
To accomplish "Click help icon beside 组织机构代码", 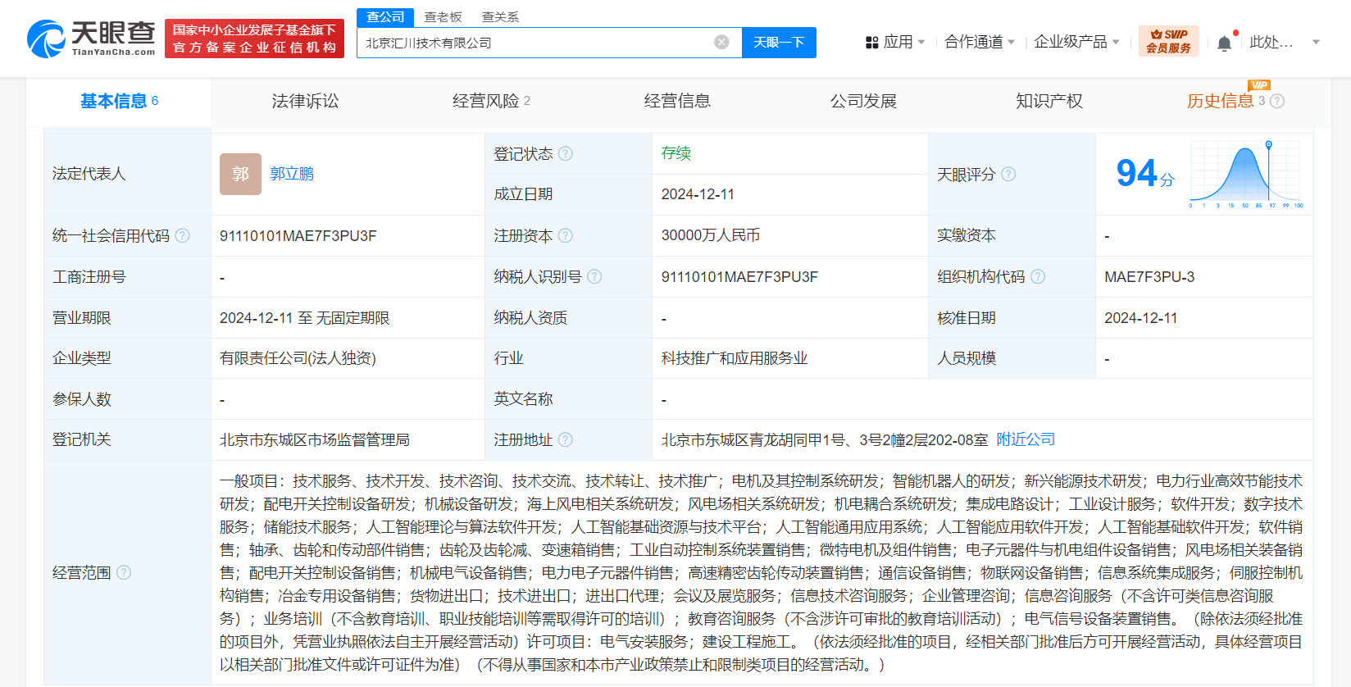I will pos(1038,277).
